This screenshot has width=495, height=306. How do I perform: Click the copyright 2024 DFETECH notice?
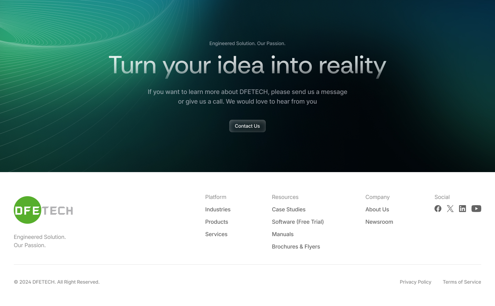pos(57,282)
